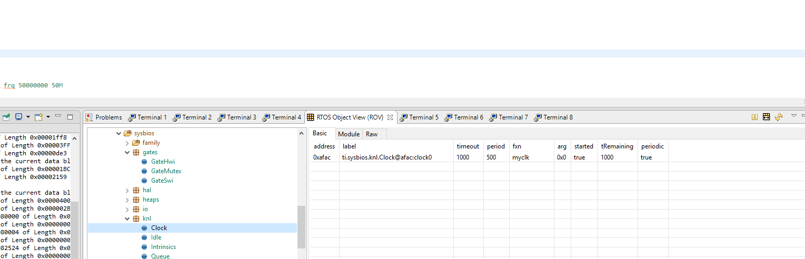Switch to the Terminal 3 tab
Viewport: 805px width, 259px height.
point(237,117)
